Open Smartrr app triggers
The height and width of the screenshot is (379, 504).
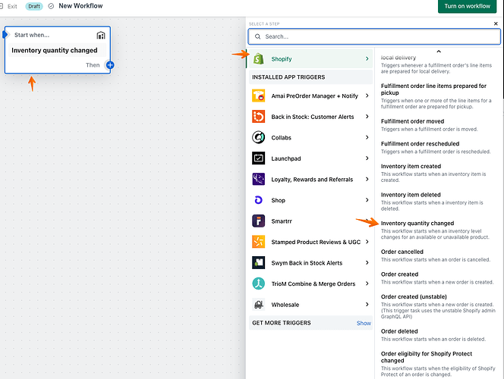click(x=310, y=221)
